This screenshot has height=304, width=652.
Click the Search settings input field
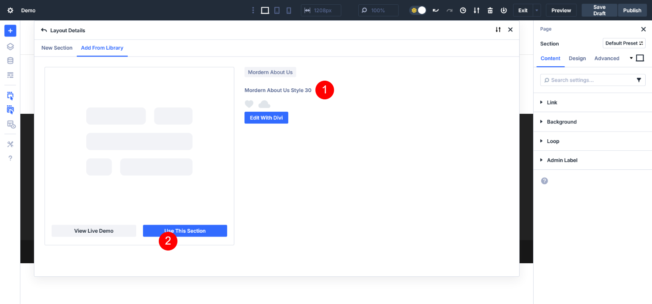pos(593,80)
